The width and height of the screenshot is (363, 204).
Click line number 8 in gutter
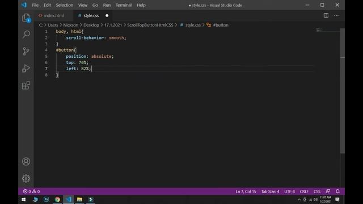pos(47,75)
